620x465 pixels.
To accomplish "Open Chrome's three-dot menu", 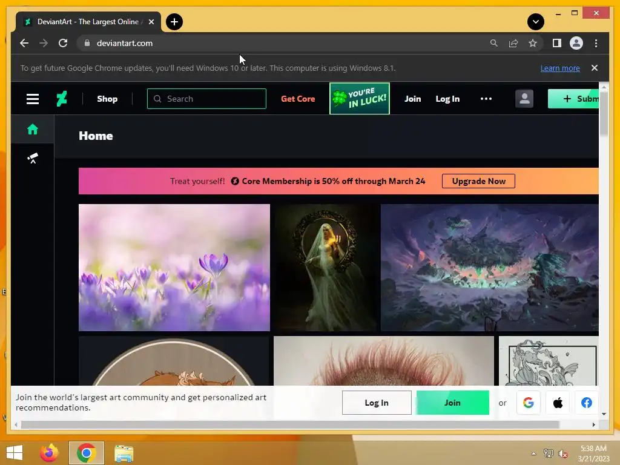I will click(x=596, y=43).
